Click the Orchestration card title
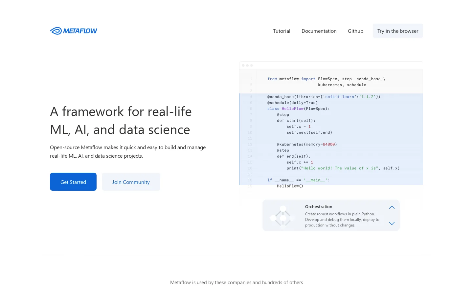This screenshot has width=473, height=295. point(319,206)
